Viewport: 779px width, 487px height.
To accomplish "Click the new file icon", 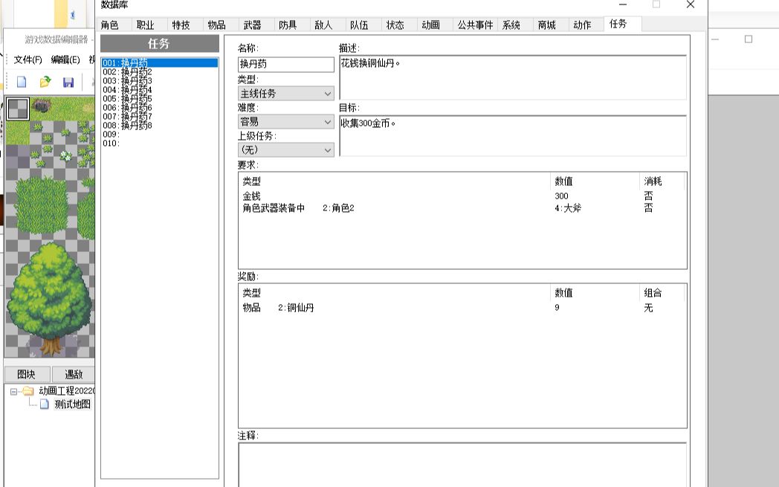I will click(21, 83).
